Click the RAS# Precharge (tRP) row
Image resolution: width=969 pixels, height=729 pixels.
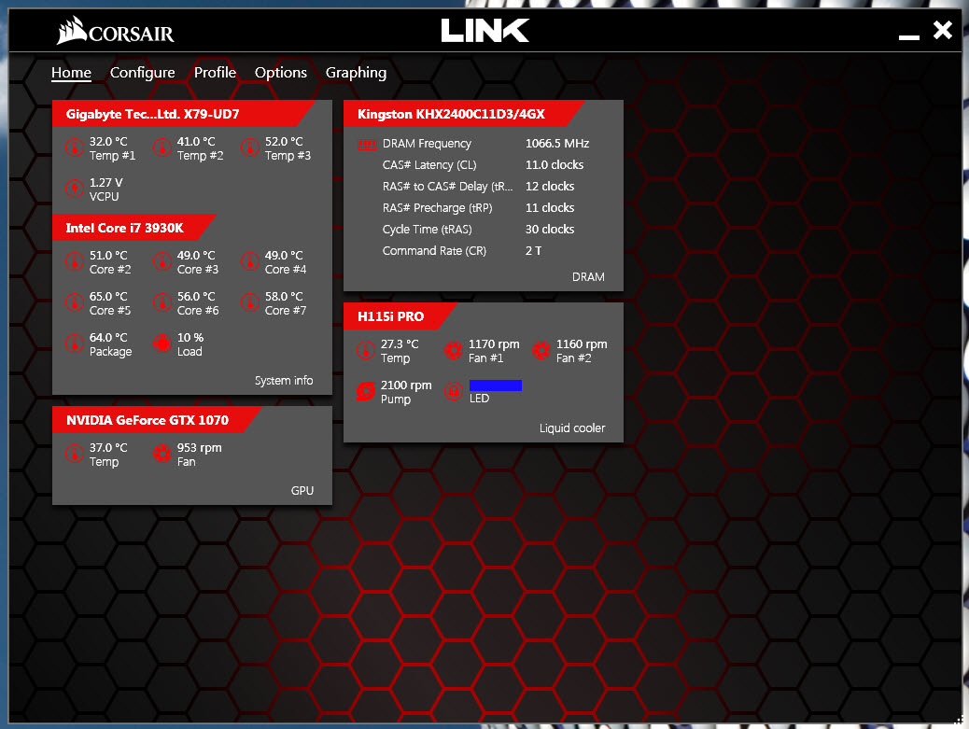click(479, 208)
